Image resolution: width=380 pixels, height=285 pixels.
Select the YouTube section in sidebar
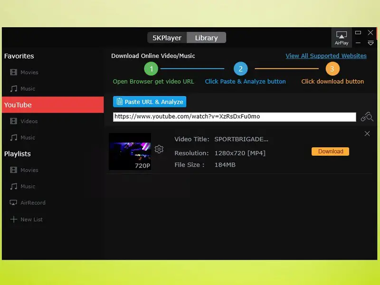53,104
